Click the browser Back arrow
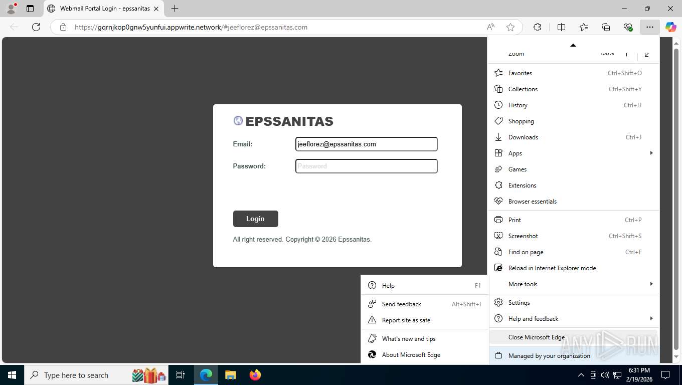682x385 pixels. click(x=14, y=27)
